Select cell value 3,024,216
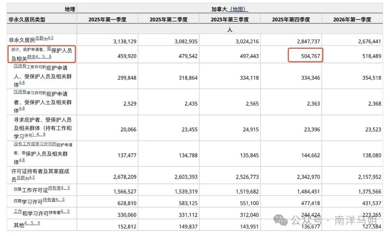 247,41
